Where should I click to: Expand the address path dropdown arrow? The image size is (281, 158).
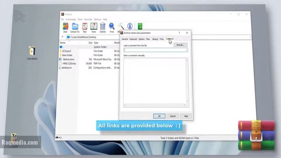coord(250,37)
